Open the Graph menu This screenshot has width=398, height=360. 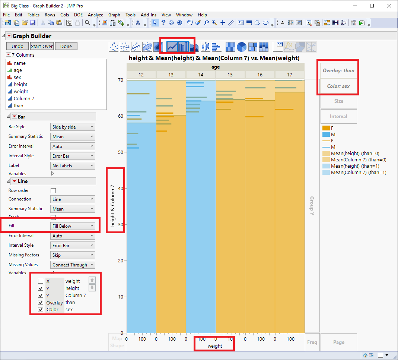tap(114, 15)
